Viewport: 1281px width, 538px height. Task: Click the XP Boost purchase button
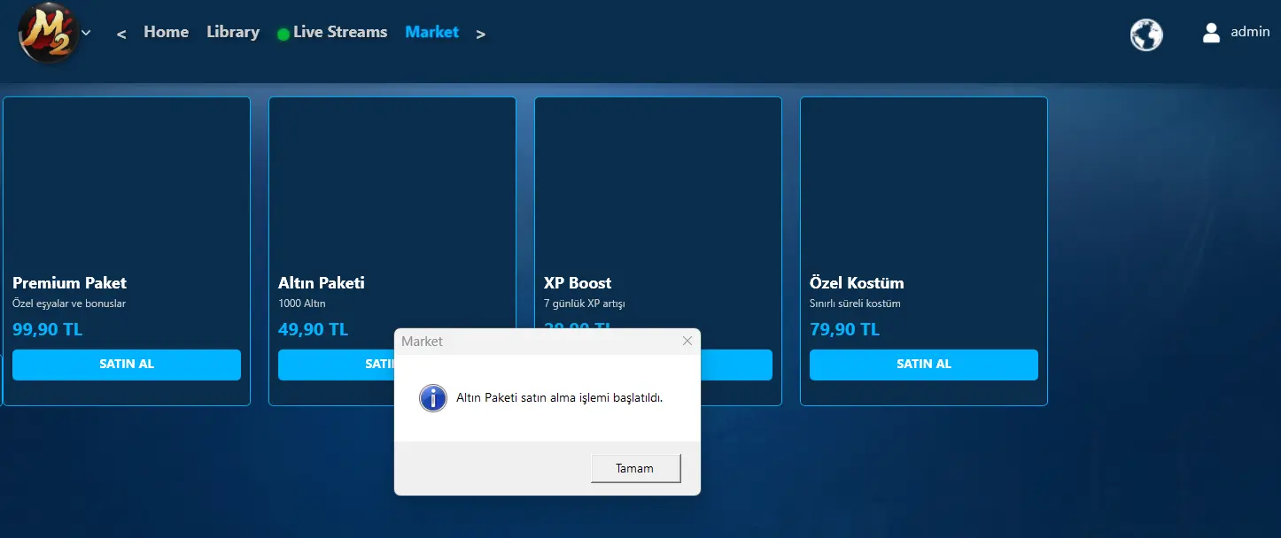pyautogui.click(x=735, y=365)
